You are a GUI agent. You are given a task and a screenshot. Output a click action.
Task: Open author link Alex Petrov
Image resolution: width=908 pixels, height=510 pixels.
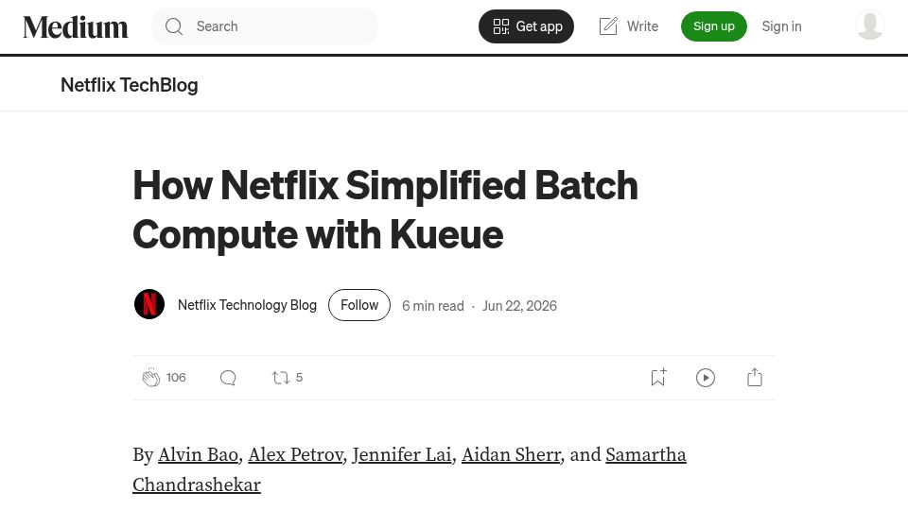click(295, 455)
